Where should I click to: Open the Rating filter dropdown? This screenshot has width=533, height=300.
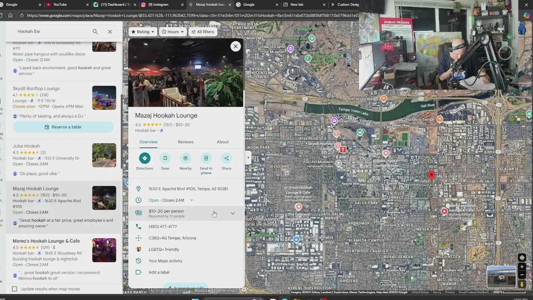coord(143,32)
